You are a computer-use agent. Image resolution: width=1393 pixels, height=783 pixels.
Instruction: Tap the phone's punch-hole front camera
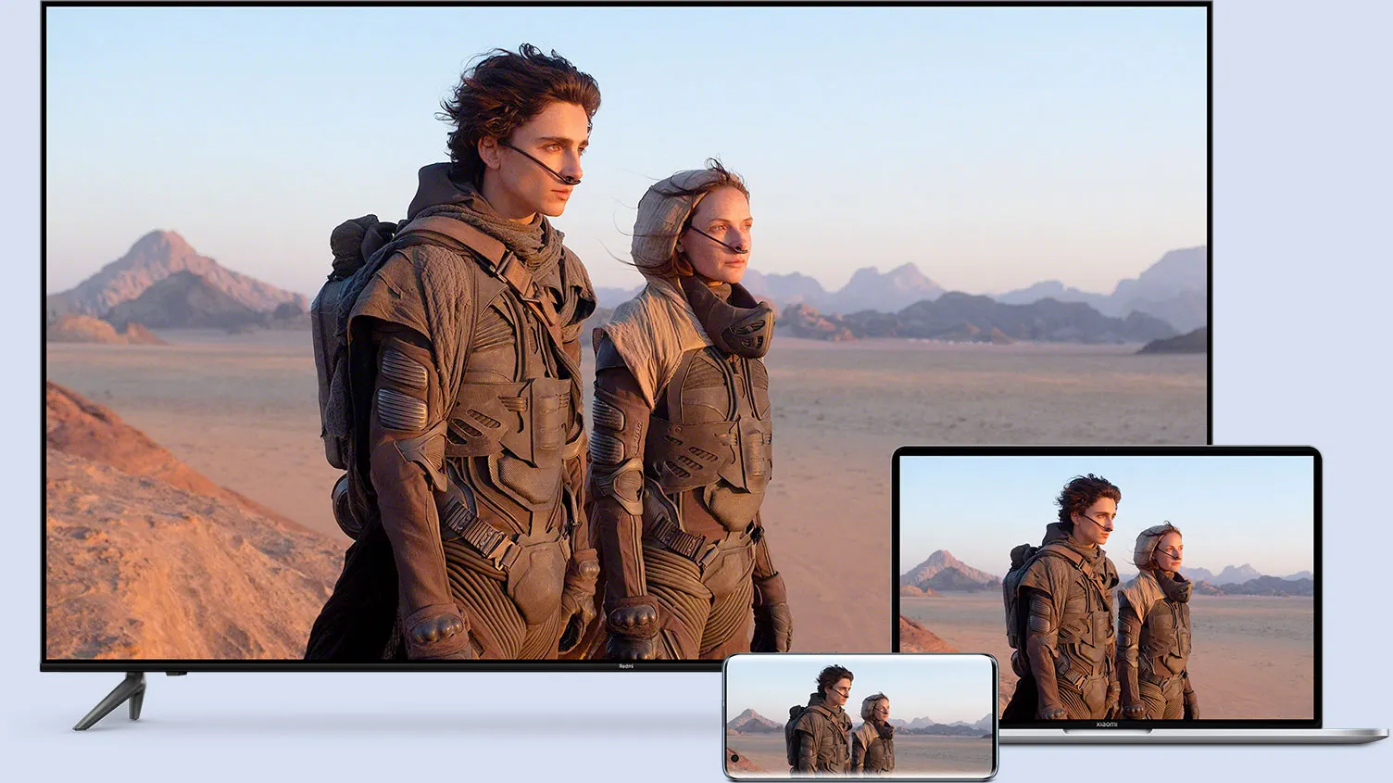point(734,758)
